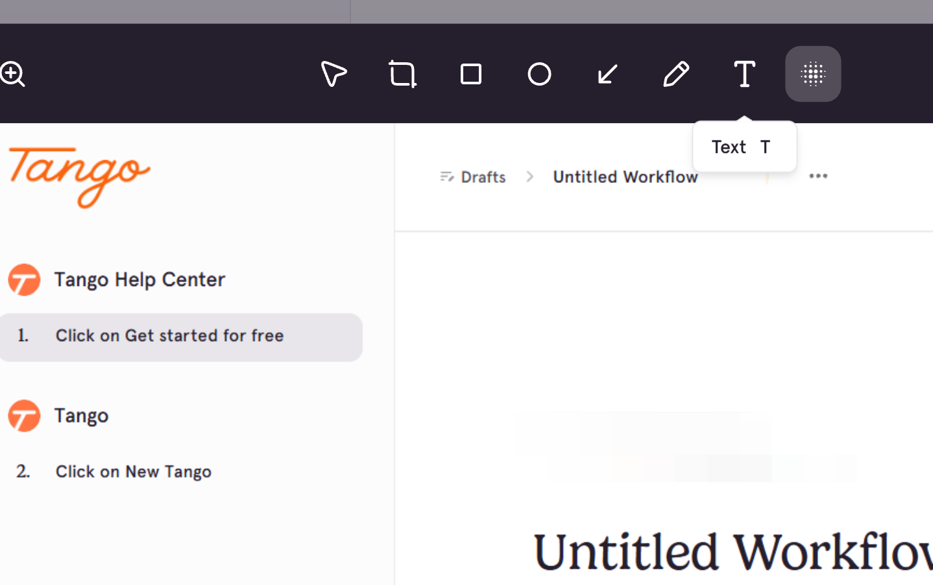933x585 pixels.
Task: Click the Tango Help Center app icon
Action: 24,280
